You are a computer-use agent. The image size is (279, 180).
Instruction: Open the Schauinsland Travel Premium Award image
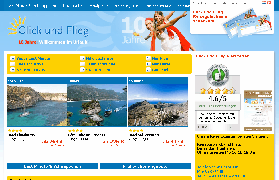258,111
